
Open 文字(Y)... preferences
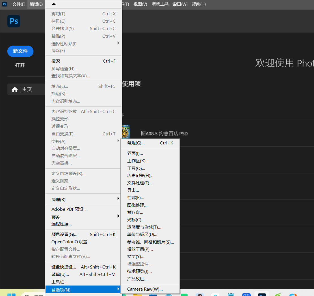click(150, 256)
